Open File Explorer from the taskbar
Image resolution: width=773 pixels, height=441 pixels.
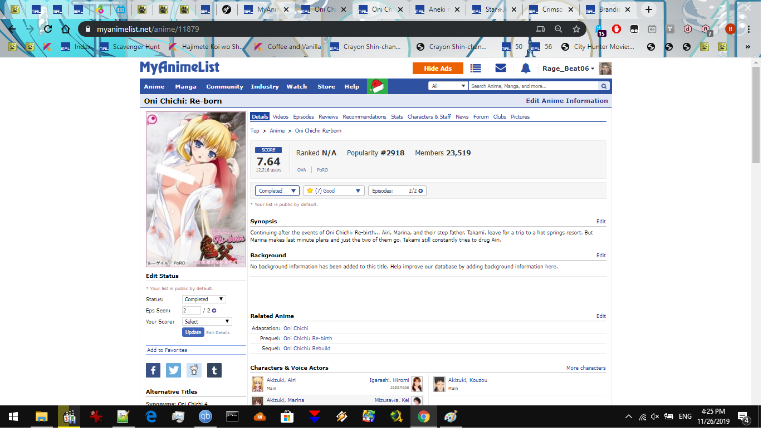click(42, 416)
